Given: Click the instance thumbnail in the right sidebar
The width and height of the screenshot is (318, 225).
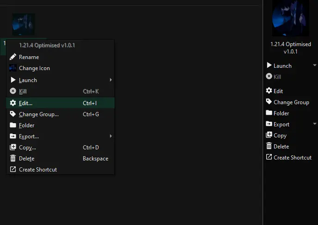Looking at the screenshot, I should pyautogui.click(x=290, y=18).
